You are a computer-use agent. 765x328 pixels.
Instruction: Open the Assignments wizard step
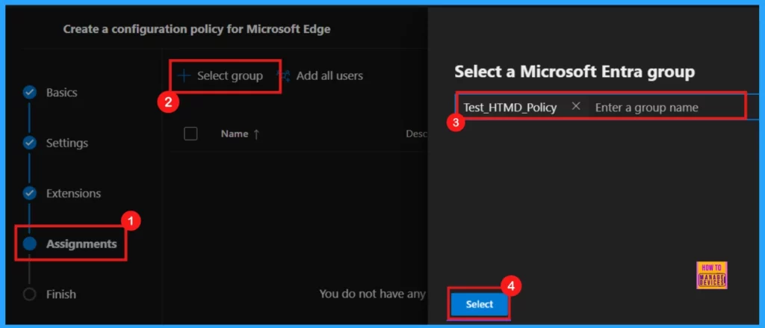[81, 244]
